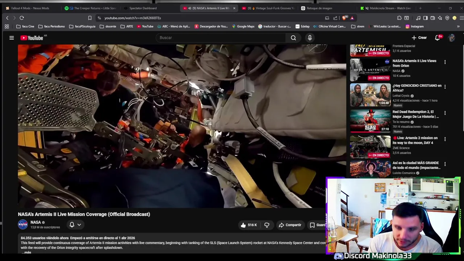Show hidden bookmarks with double chevron
The height and width of the screenshot is (261, 464).
458,26
